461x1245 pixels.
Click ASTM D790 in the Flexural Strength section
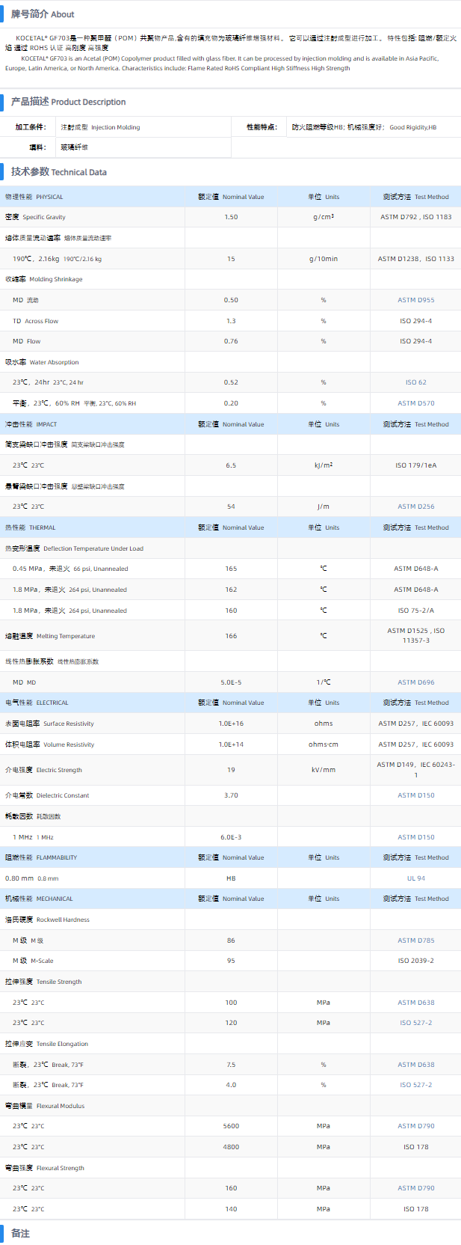point(415,1188)
